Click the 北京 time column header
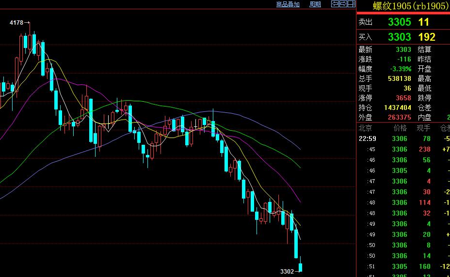 click(365, 128)
